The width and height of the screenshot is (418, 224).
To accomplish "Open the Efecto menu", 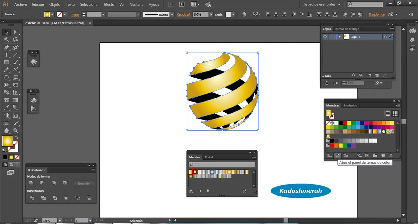I will 109,5.
